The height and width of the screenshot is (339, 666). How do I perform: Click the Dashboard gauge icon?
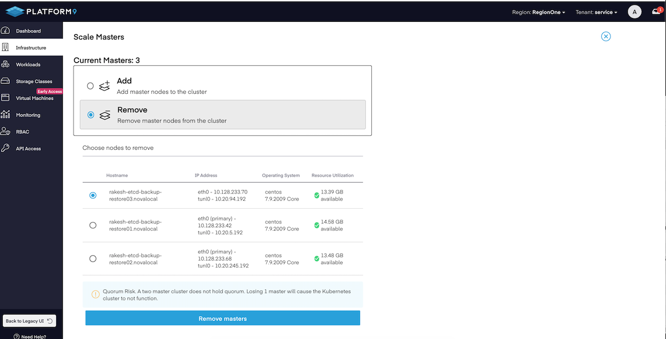pyautogui.click(x=5, y=31)
